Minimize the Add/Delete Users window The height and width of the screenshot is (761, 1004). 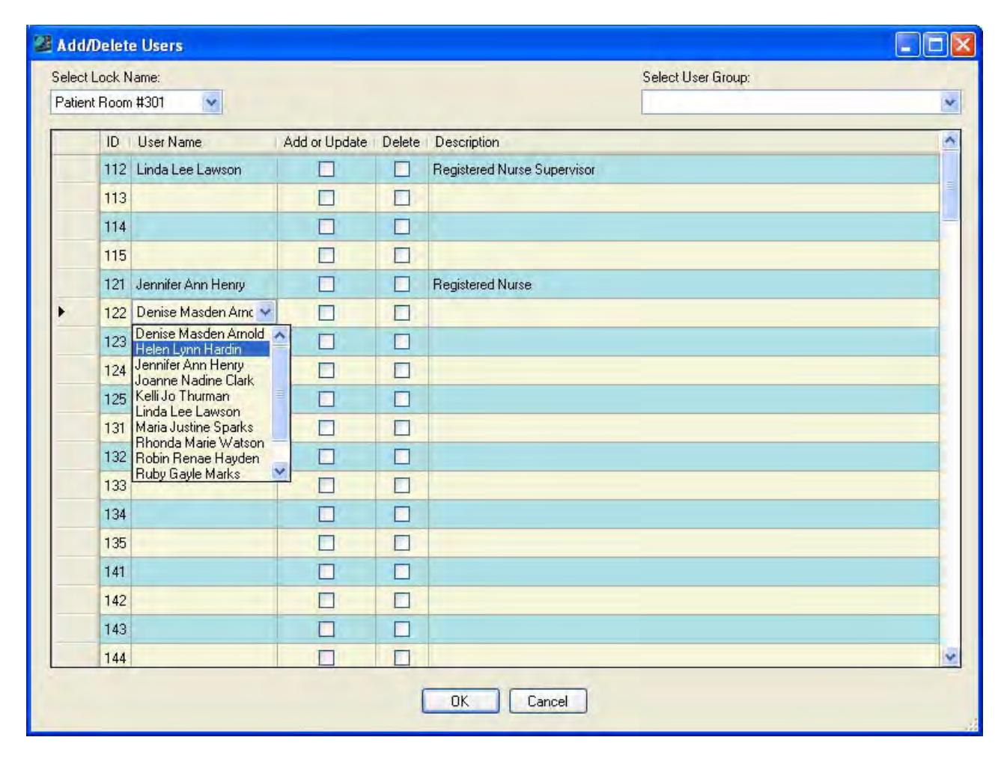tap(907, 45)
